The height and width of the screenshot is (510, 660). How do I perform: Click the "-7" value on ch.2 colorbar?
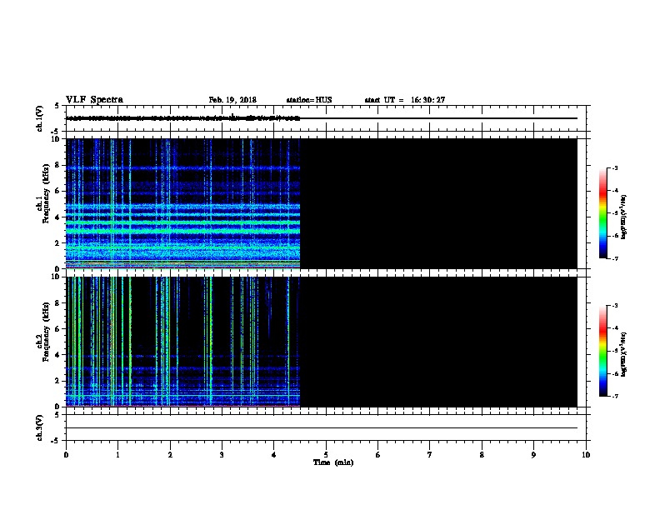click(615, 397)
